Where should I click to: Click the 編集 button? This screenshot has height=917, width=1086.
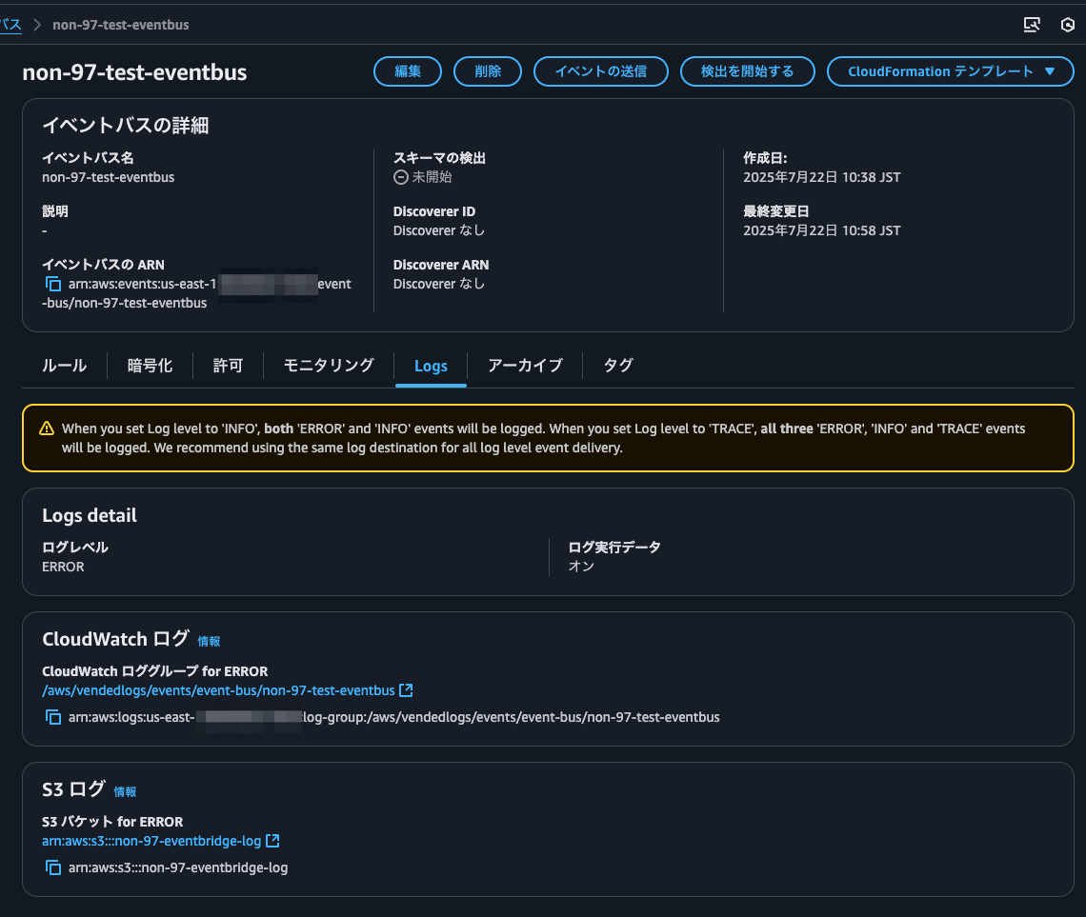point(408,71)
